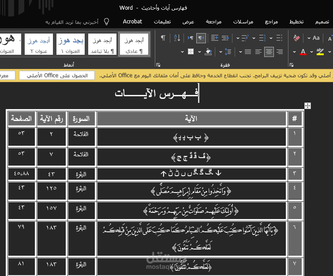The width and height of the screenshot is (333, 276).
Task: Open the Font group dialog launcher
Action: (292, 65)
